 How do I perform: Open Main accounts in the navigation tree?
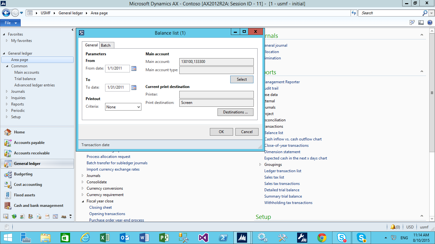(27, 72)
